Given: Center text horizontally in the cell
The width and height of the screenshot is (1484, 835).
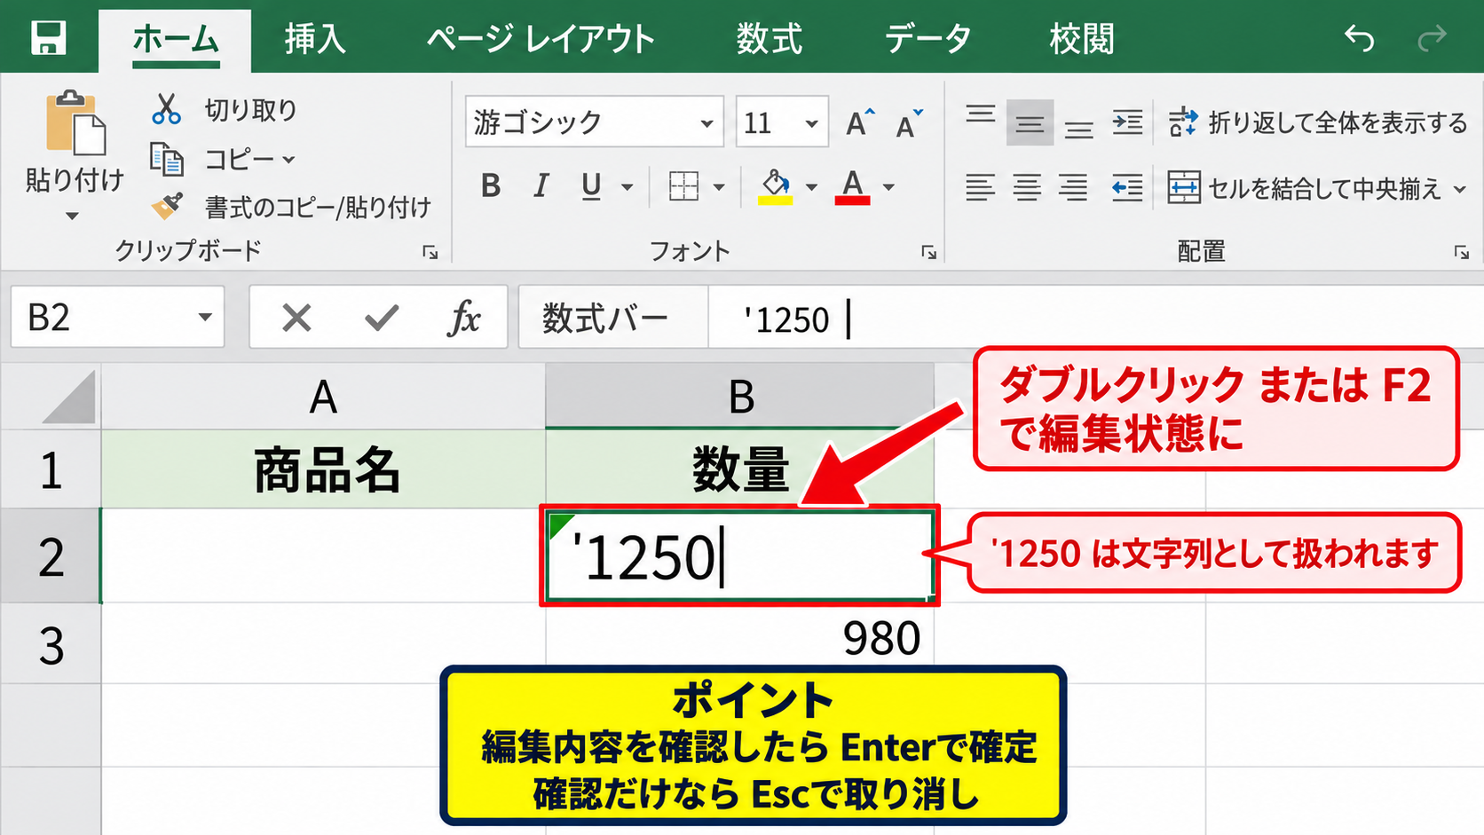Looking at the screenshot, I should point(1027,187).
